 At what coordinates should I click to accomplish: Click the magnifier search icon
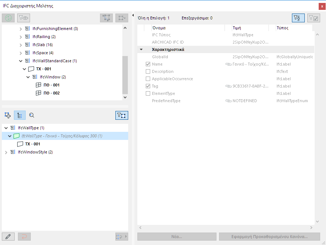tap(32, 115)
